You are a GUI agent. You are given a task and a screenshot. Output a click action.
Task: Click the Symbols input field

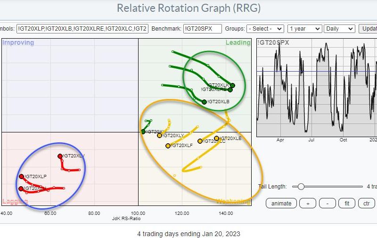coord(82,29)
